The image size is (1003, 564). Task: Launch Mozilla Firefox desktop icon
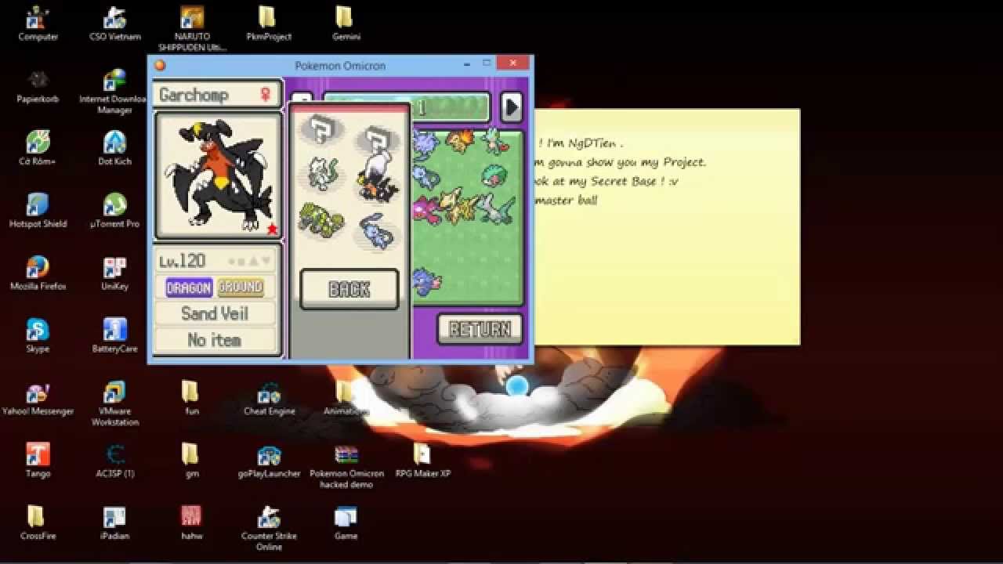(38, 273)
